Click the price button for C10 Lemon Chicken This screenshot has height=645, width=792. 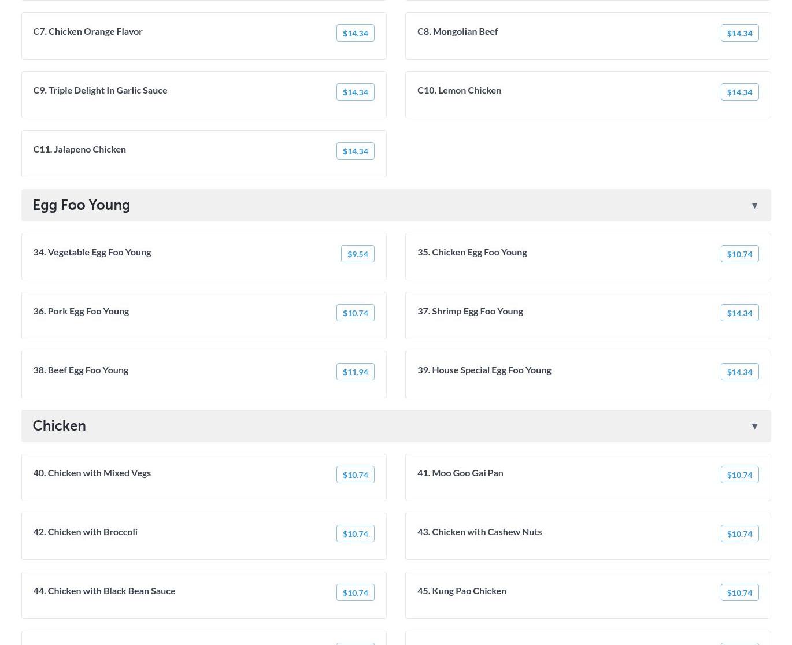(x=739, y=92)
